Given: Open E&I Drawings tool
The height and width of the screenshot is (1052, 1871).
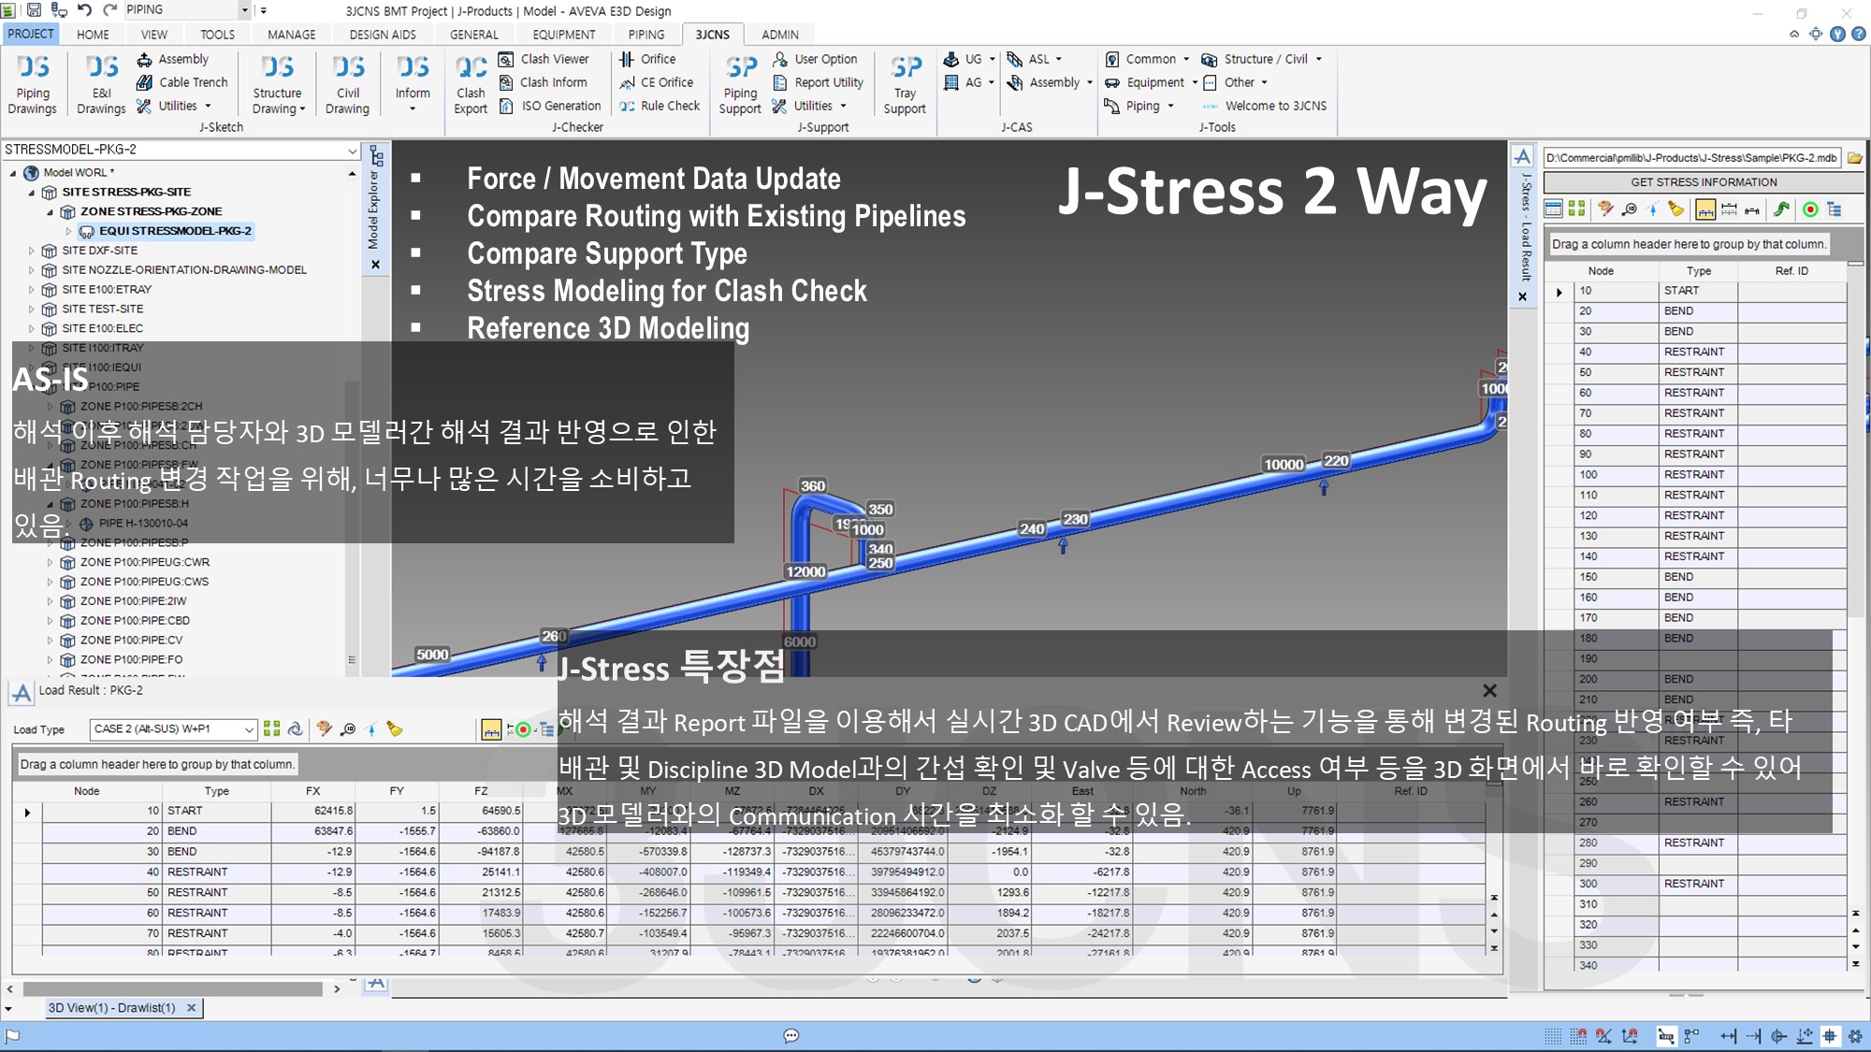Looking at the screenshot, I should [x=101, y=84].
